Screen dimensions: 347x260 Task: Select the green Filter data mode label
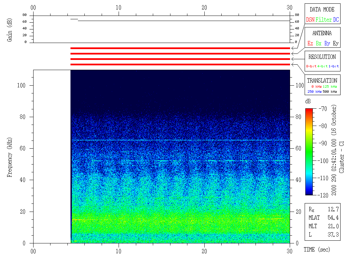tap(323, 20)
